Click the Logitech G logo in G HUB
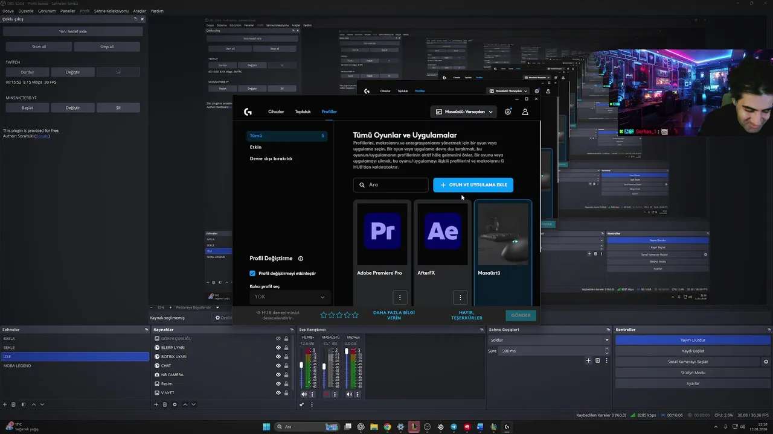The height and width of the screenshot is (434, 773). coord(248,112)
